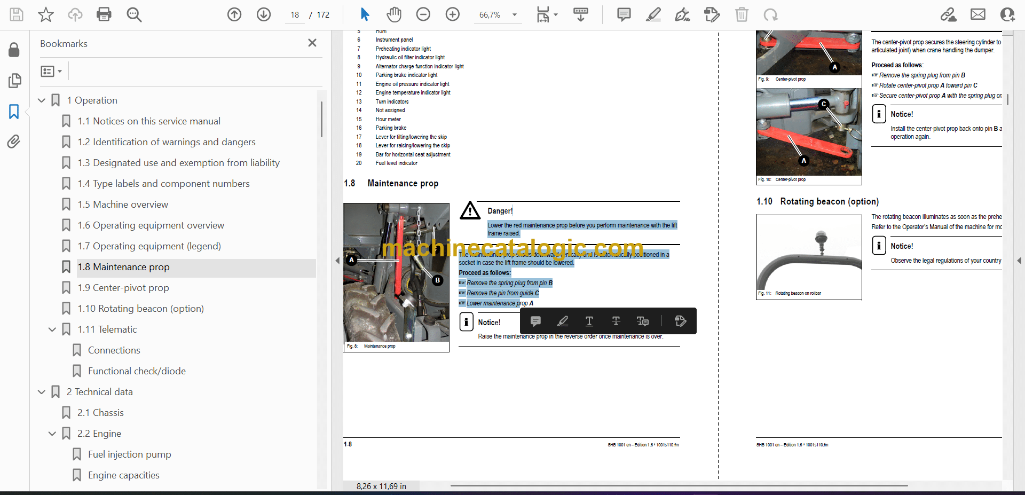Click the current page number field
Image resolution: width=1025 pixels, height=495 pixels.
point(295,15)
